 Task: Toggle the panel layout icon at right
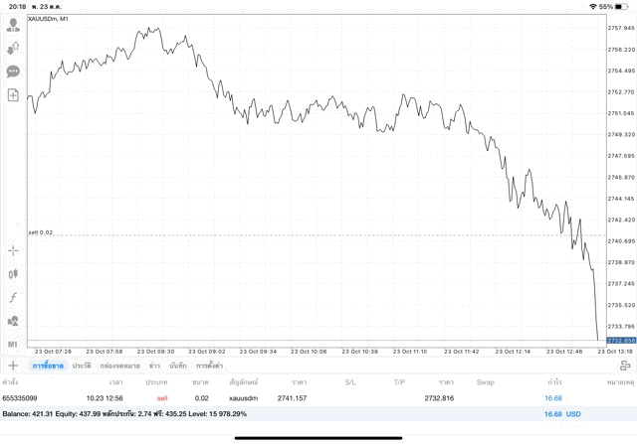click(x=625, y=366)
